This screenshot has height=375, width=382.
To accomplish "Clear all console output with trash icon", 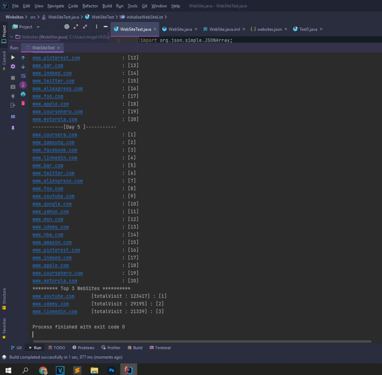I will (23, 103).
